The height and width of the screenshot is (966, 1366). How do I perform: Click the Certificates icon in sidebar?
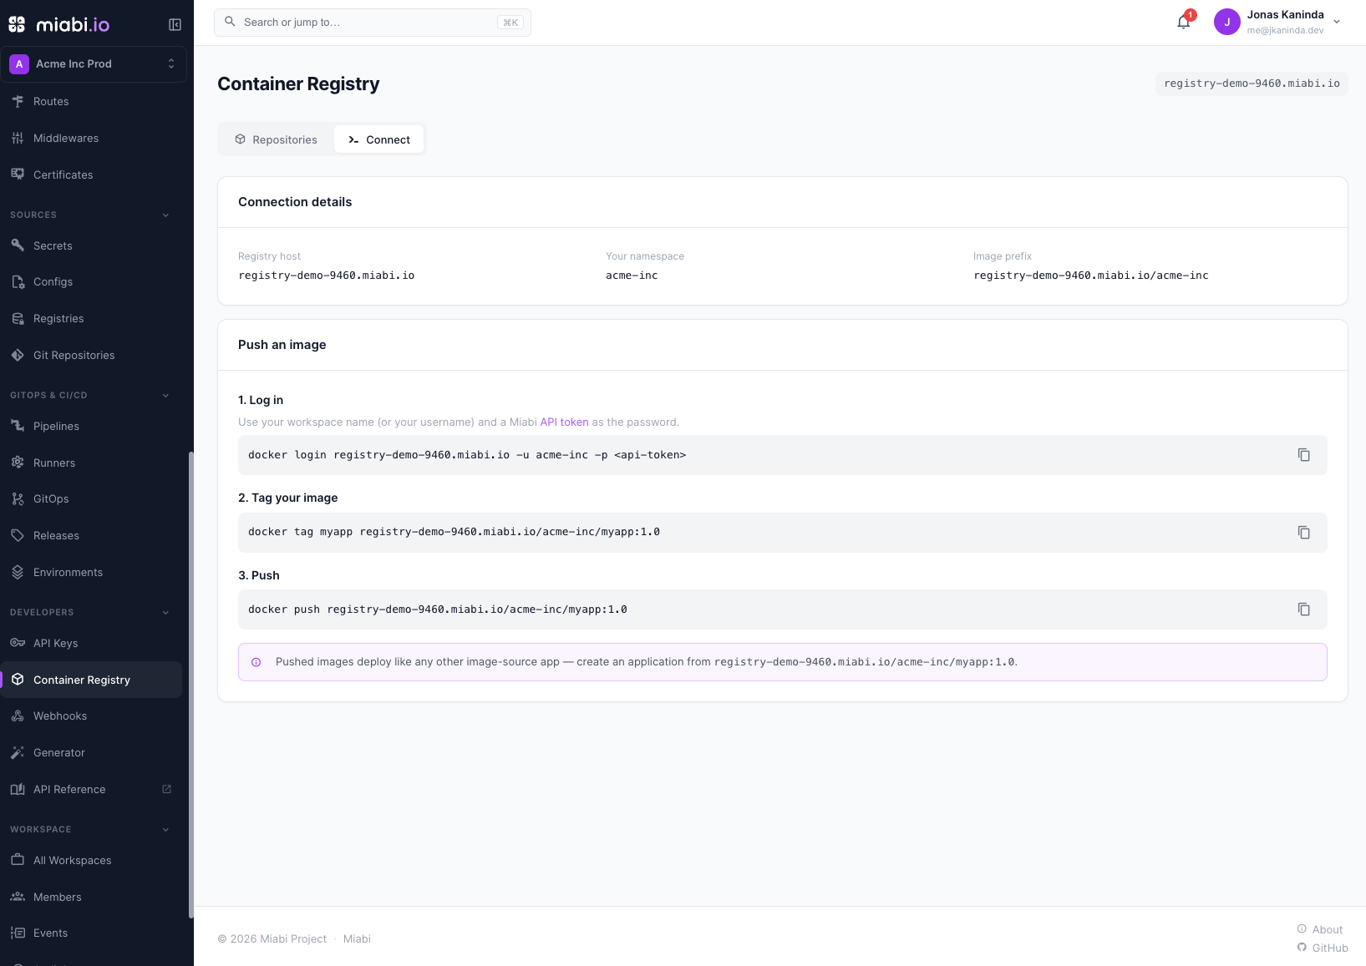[x=18, y=174]
